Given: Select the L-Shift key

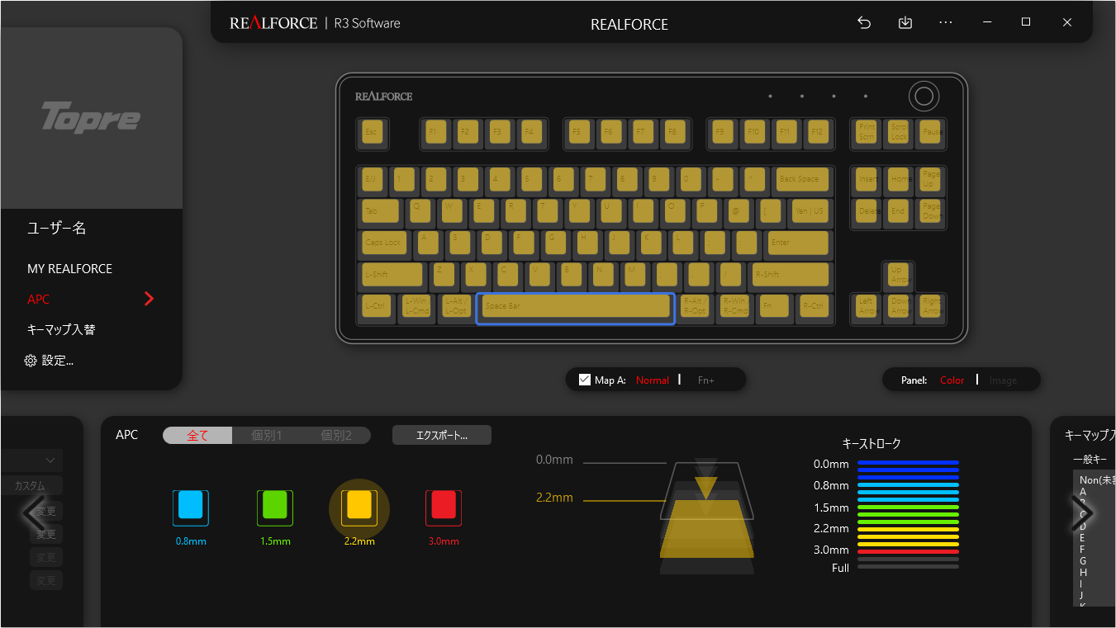Looking at the screenshot, I should tap(392, 275).
